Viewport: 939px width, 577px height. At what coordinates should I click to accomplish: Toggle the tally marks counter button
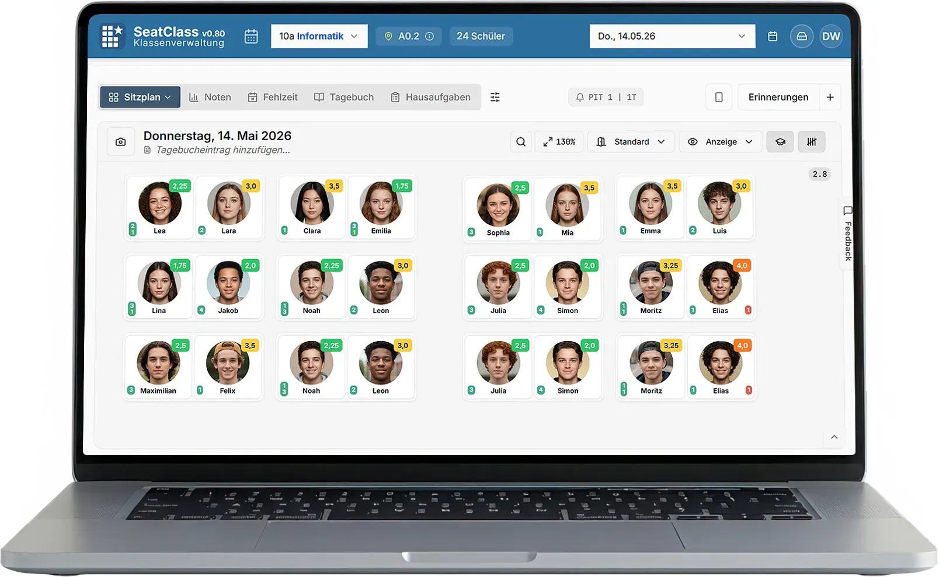pyautogui.click(x=812, y=142)
